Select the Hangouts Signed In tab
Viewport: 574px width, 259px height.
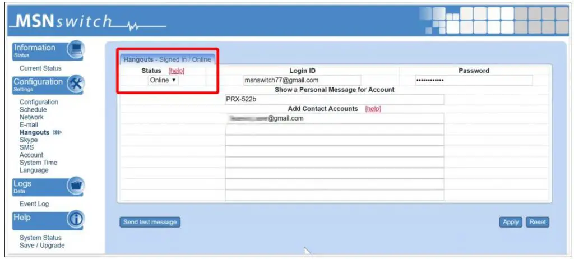click(x=167, y=59)
